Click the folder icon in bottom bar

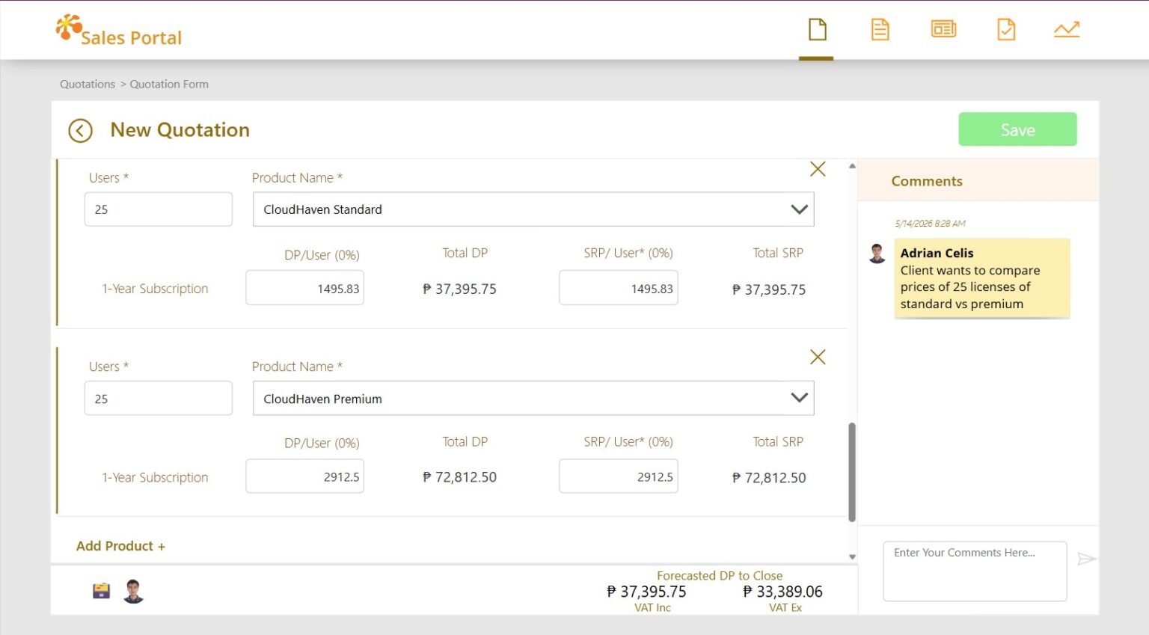click(x=101, y=591)
